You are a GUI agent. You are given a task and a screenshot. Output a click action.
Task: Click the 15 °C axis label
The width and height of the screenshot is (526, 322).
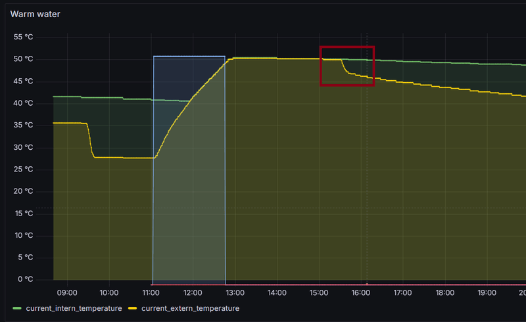(x=24, y=214)
